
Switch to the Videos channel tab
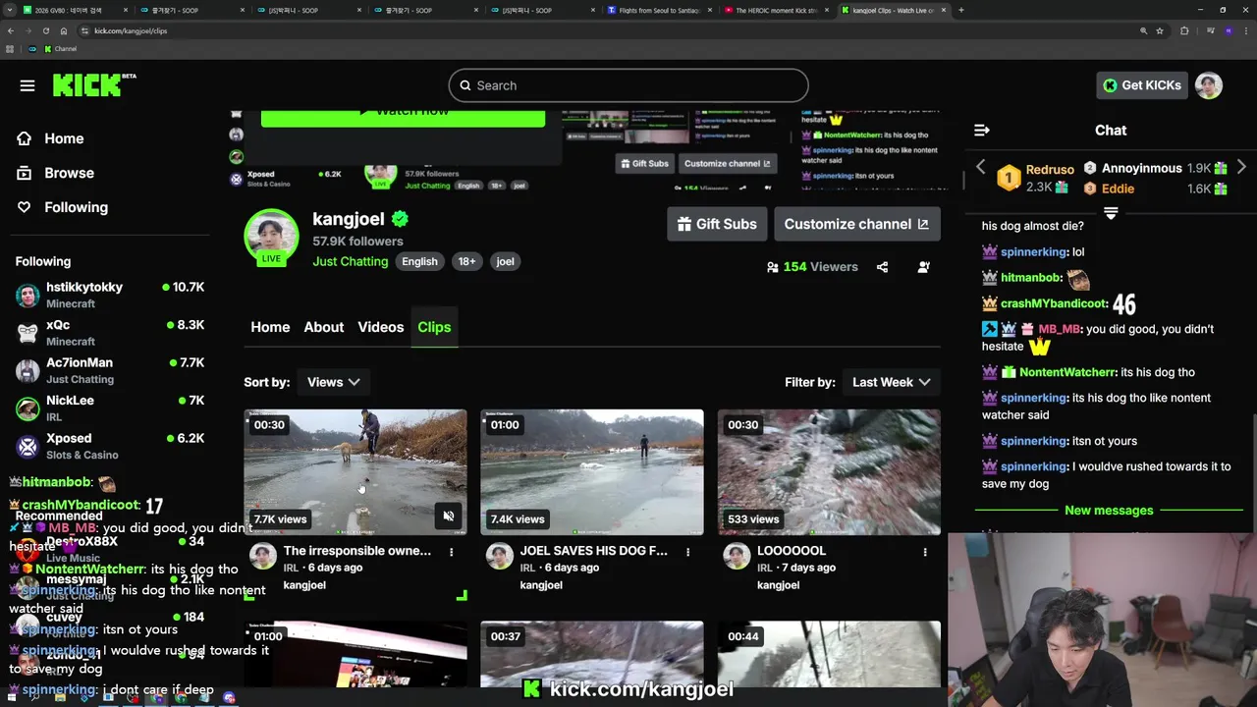point(381,327)
